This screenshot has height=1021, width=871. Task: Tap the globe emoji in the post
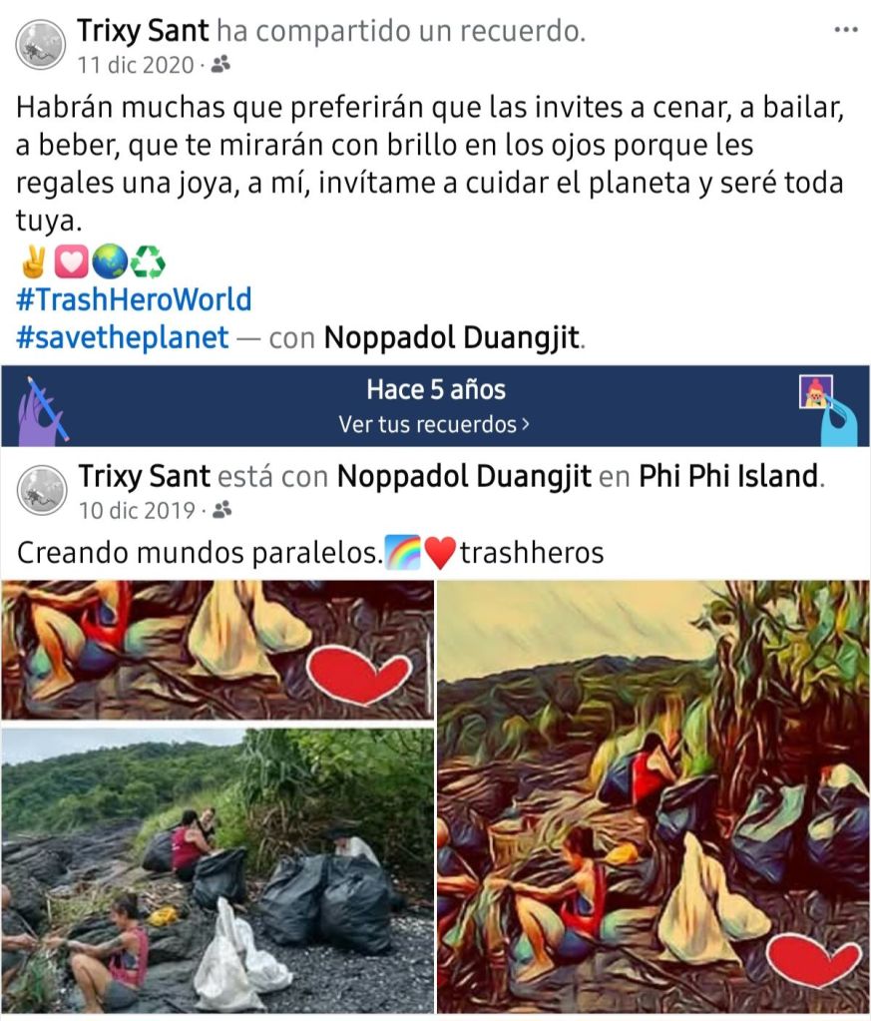110,261
